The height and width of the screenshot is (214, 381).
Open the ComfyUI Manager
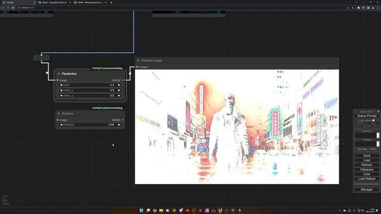(x=367, y=190)
